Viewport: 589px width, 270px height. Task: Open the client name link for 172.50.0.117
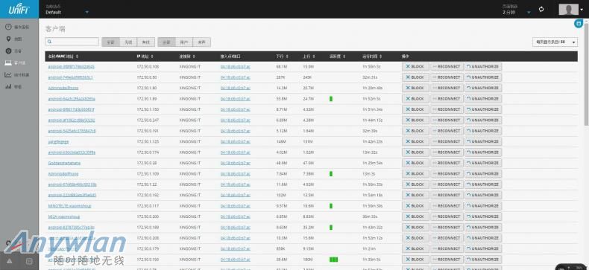tap(69, 206)
